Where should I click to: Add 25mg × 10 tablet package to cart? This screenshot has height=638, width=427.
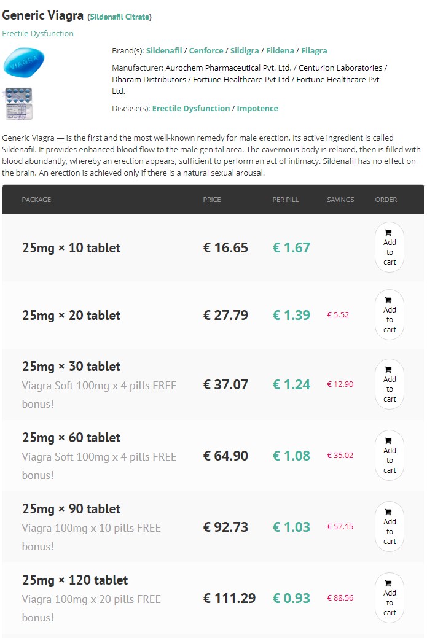click(x=389, y=247)
